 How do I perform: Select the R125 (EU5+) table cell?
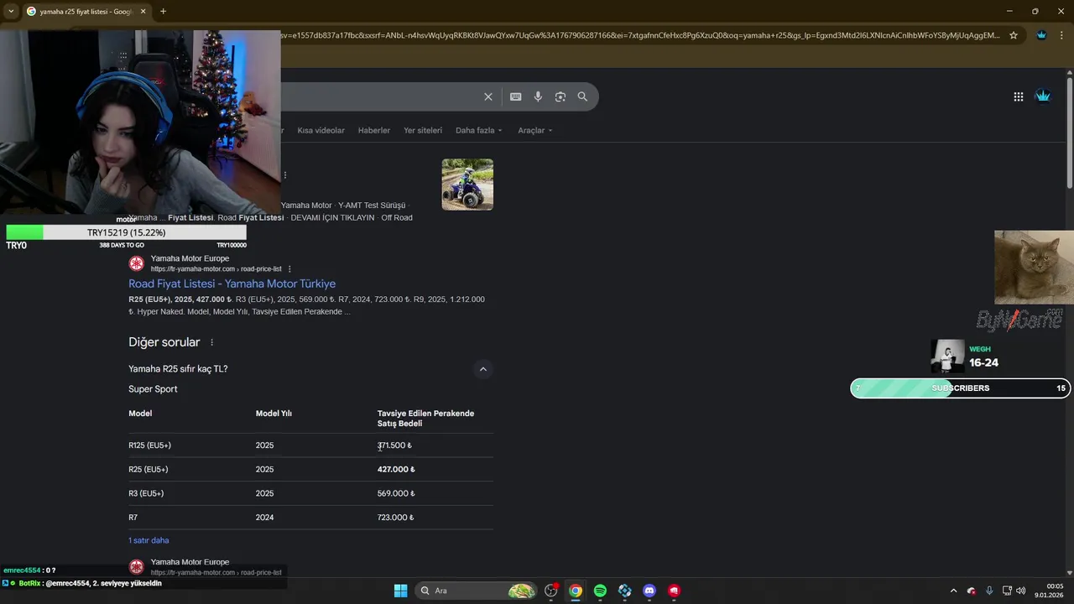[149, 445]
